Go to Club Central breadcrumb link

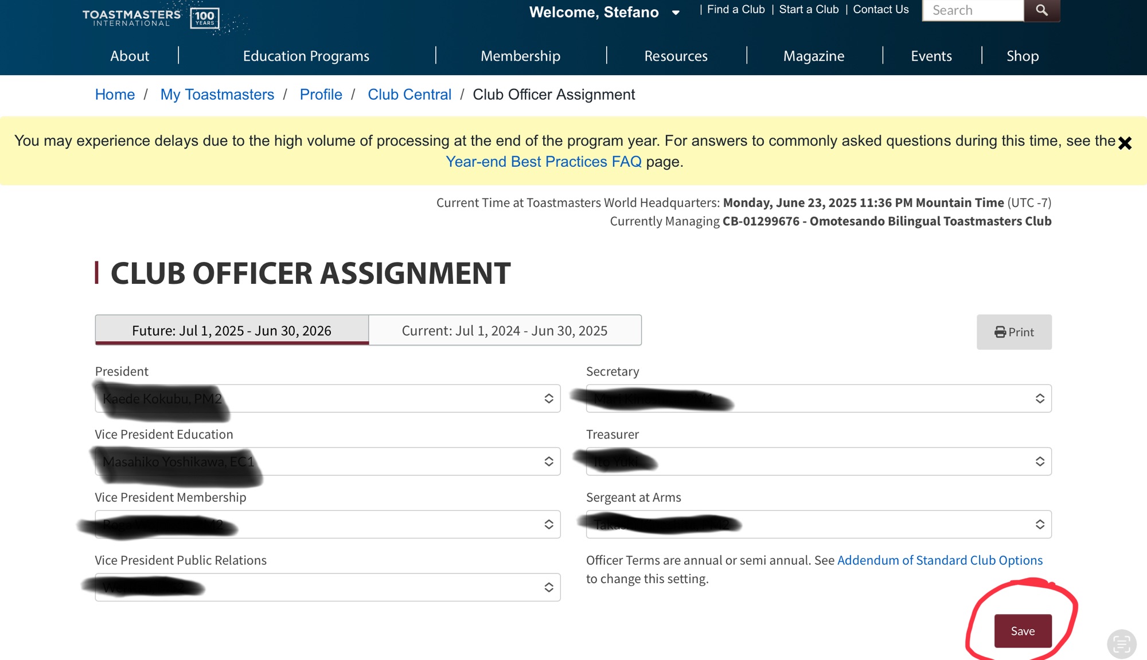click(x=409, y=95)
